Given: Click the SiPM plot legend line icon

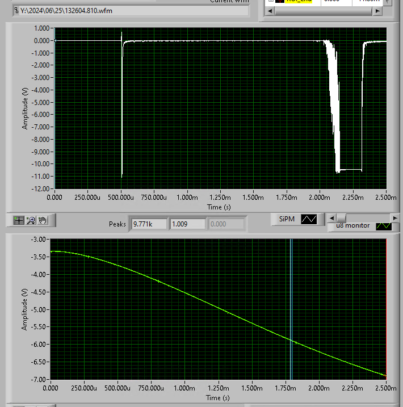Looking at the screenshot, I should (309, 219).
